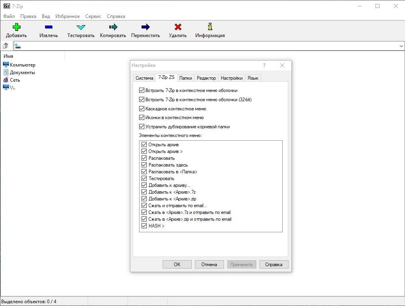Select the \\. item in list
The width and height of the screenshot is (405, 306).
click(9, 87)
